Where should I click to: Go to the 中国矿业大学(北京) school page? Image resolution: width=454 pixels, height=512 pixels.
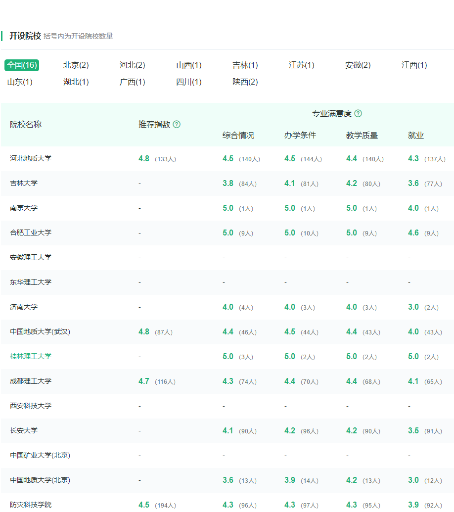pyautogui.click(x=40, y=455)
